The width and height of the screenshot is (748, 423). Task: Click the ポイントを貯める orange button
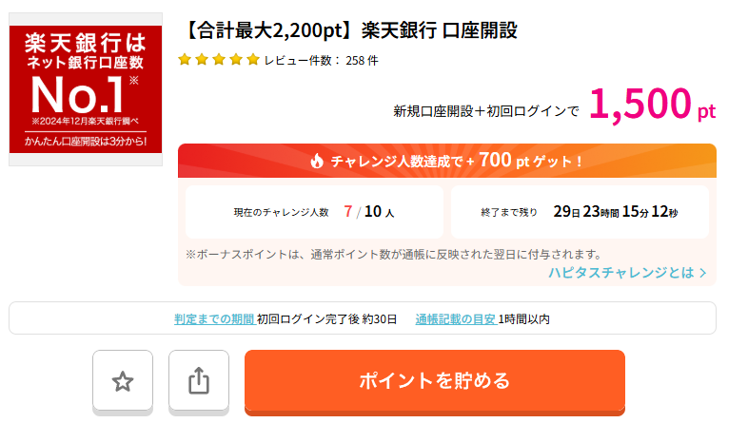(x=435, y=380)
